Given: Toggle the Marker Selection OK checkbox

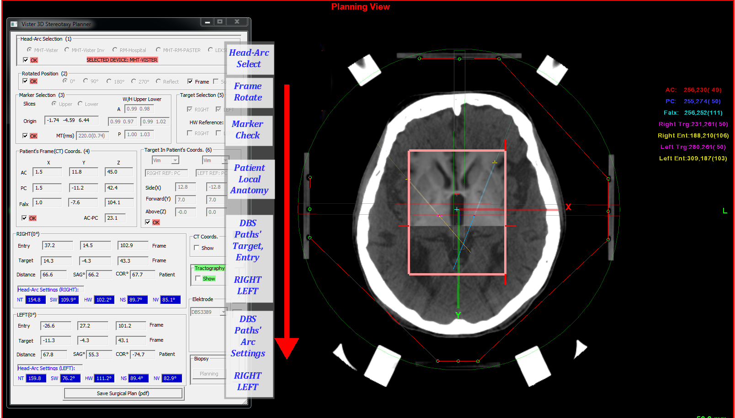Looking at the screenshot, I should [25, 136].
